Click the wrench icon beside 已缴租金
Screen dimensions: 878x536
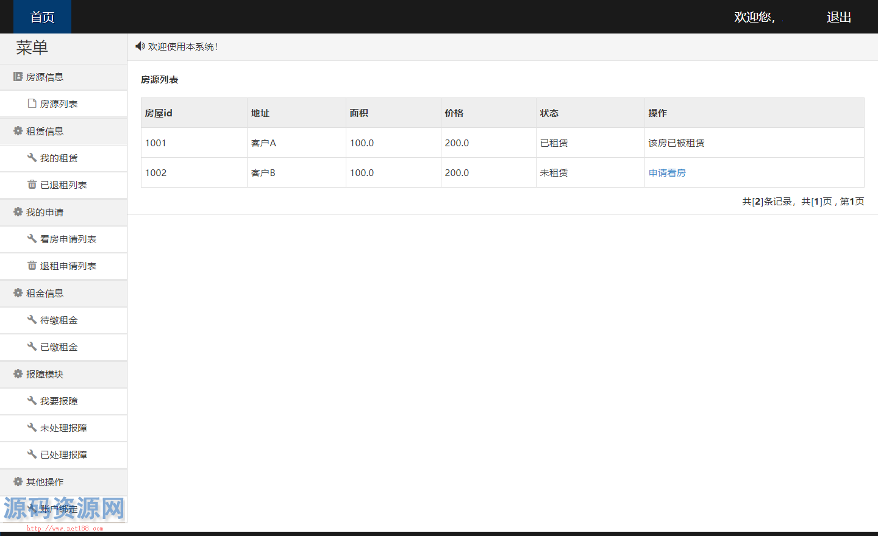[32, 347]
